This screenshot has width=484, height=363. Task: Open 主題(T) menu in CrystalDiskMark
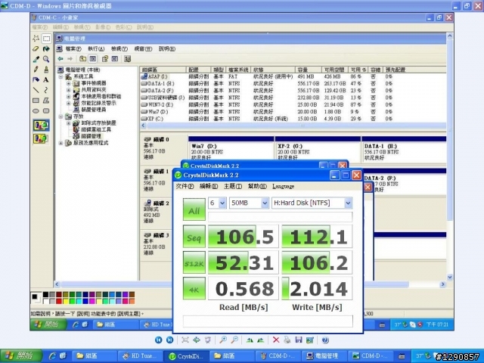coord(232,186)
